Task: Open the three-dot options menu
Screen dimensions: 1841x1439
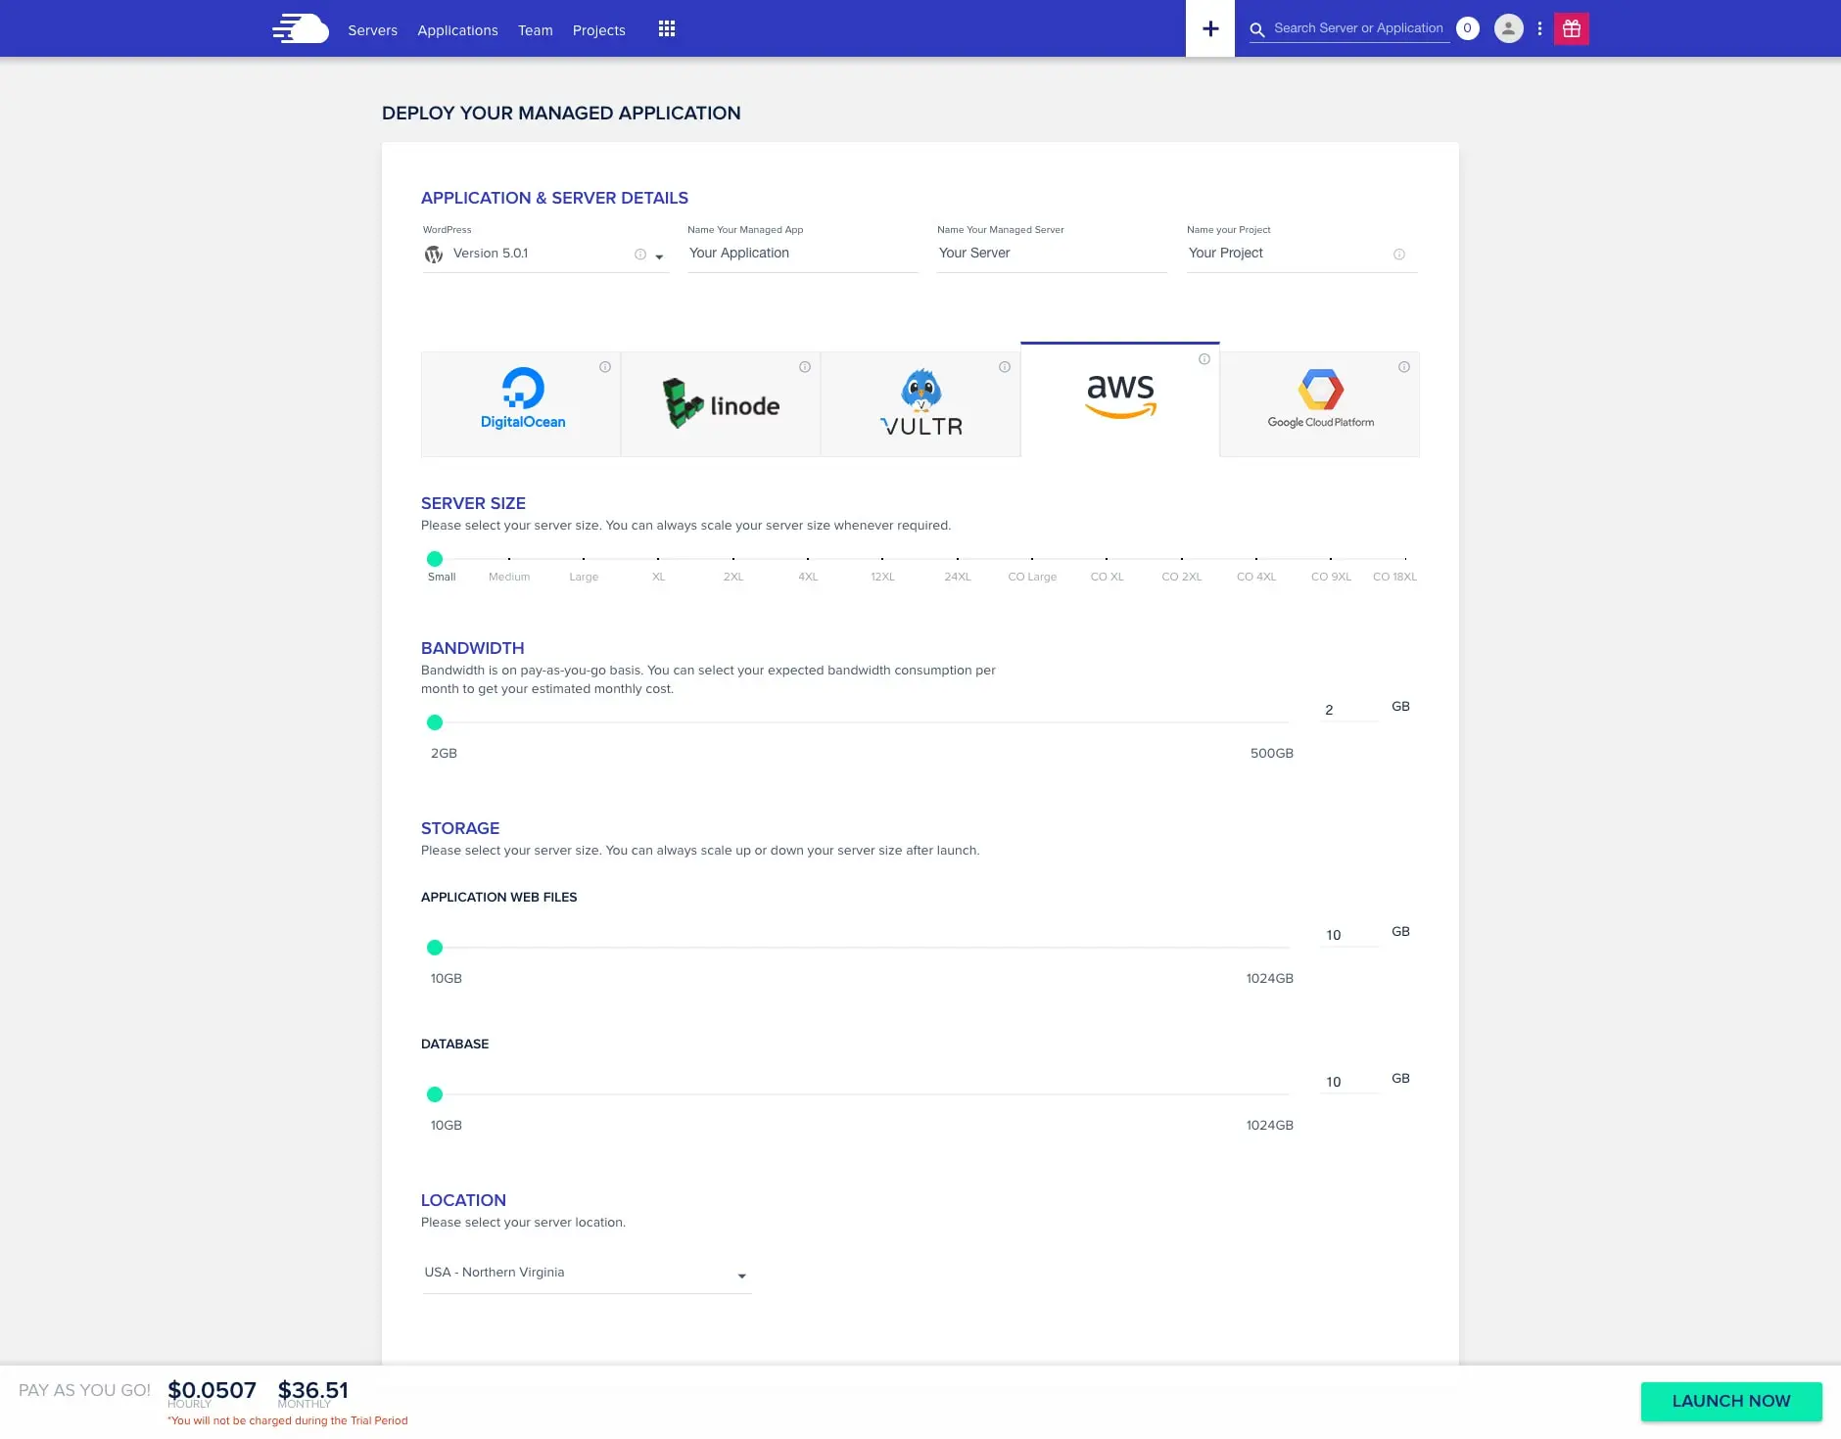Action: click(x=1540, y=28)
